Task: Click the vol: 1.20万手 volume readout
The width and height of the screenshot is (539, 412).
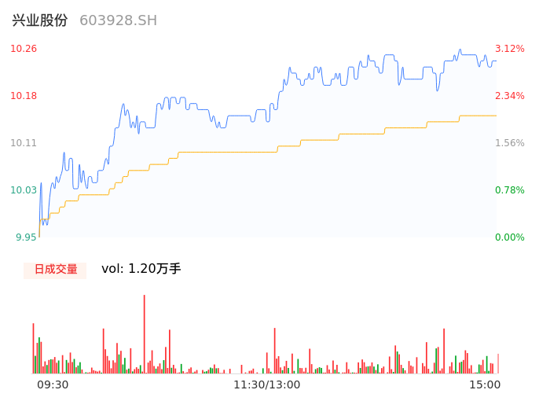Action: click(x=141, y=269)
